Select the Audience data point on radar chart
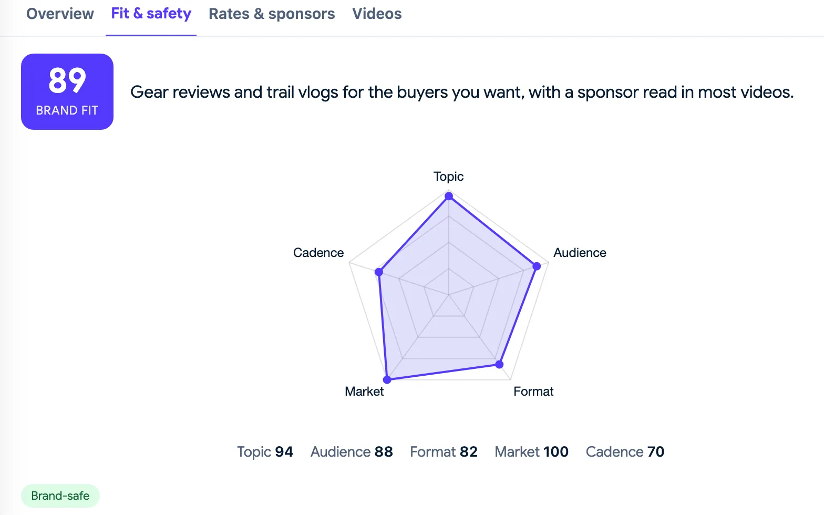The image size is (824, 515). click(x=537, y=266)
